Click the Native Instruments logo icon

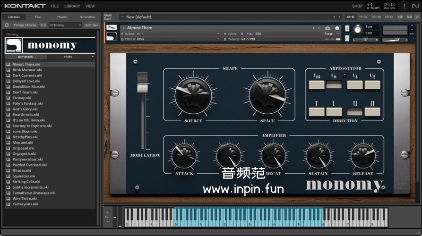(415, 6)
